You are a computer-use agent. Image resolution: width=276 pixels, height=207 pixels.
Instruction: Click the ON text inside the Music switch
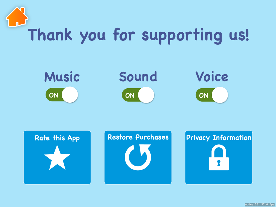tap(54, 95)
